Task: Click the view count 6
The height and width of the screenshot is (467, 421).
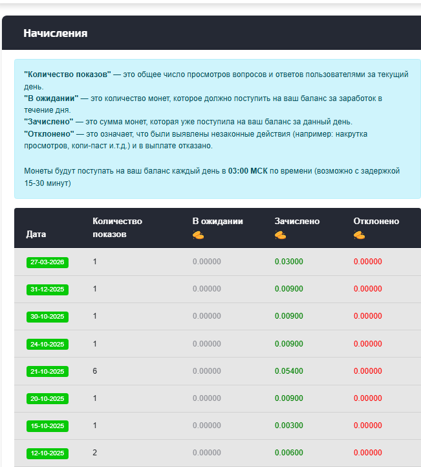Action: [95, 371]
